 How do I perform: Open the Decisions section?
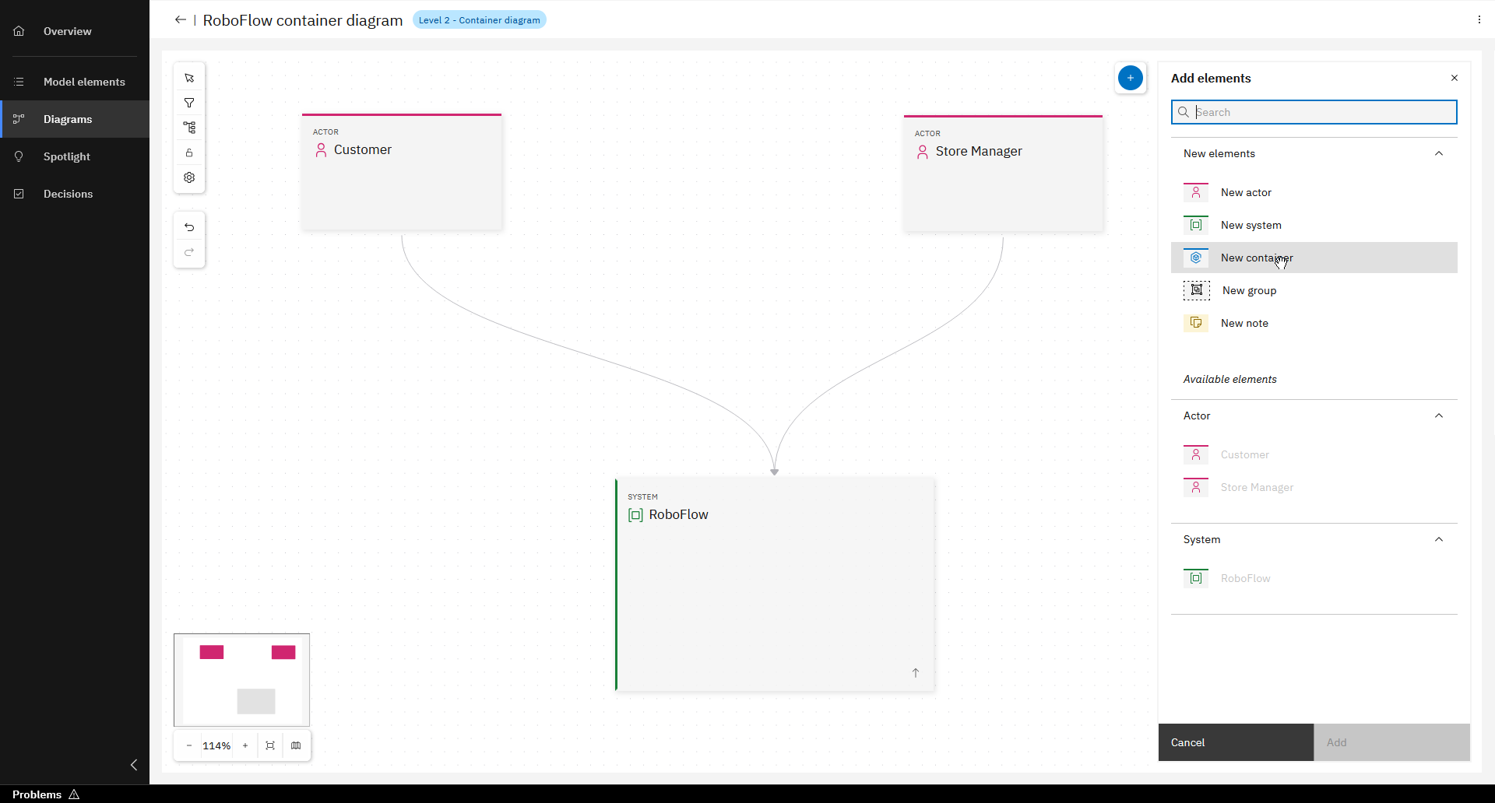coord(68,194)
